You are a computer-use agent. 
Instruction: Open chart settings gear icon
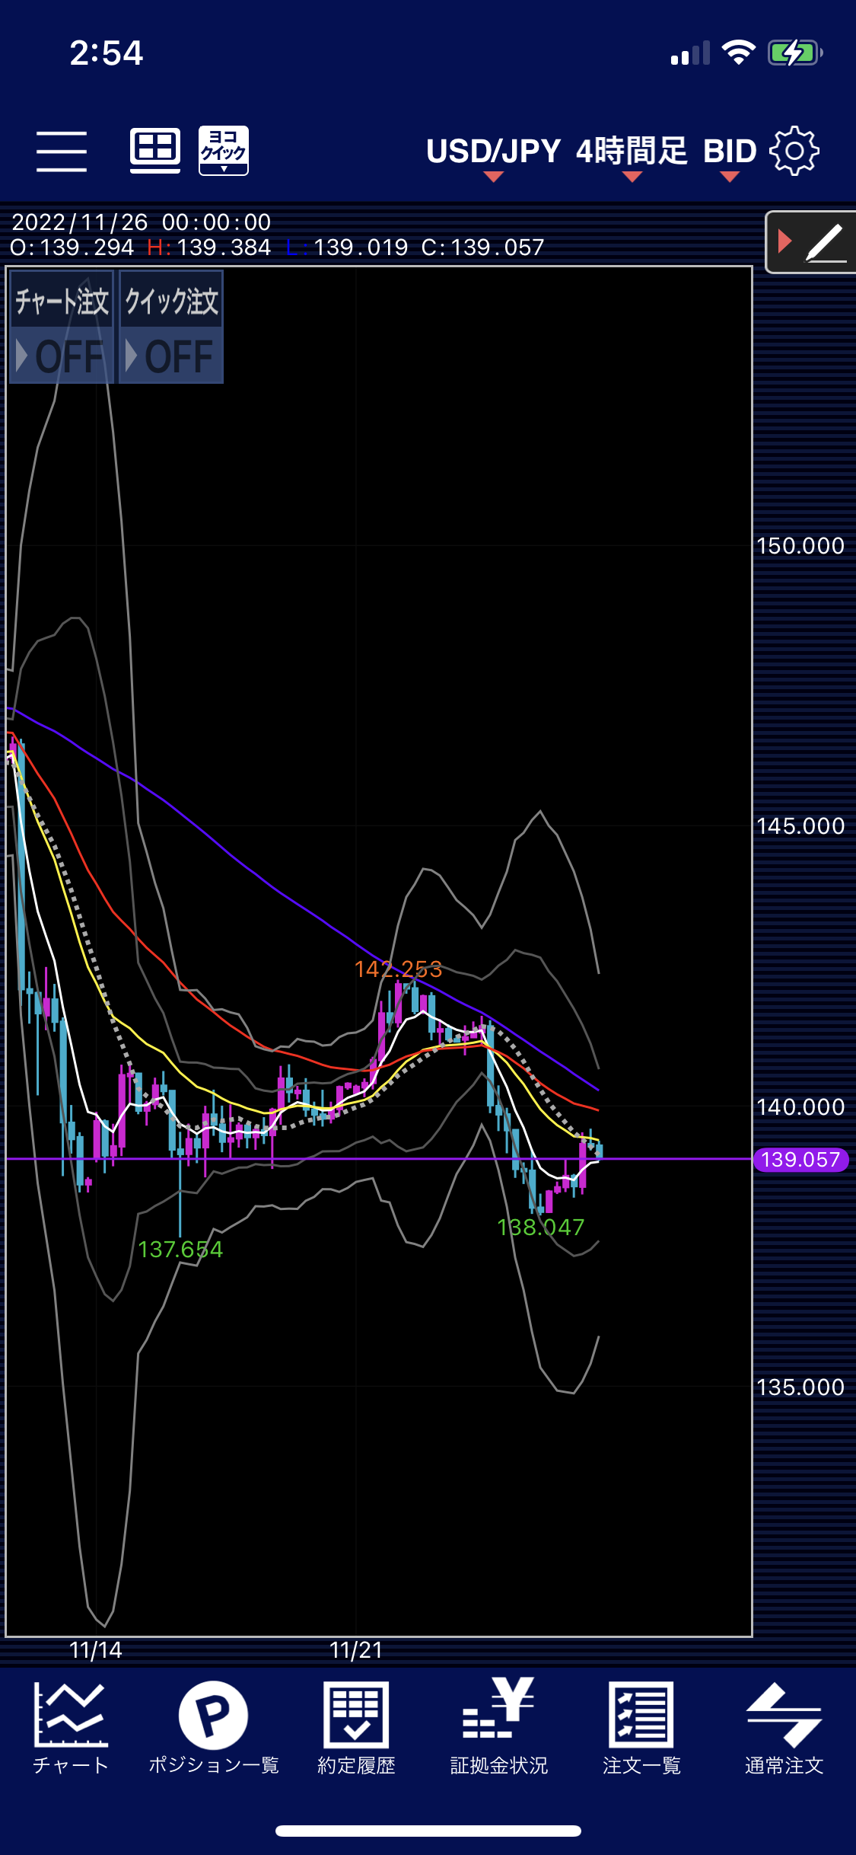coord(794,151)
